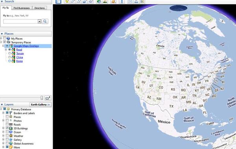Expand the Ocean layer tree node
236x149 pixels.
3,132
